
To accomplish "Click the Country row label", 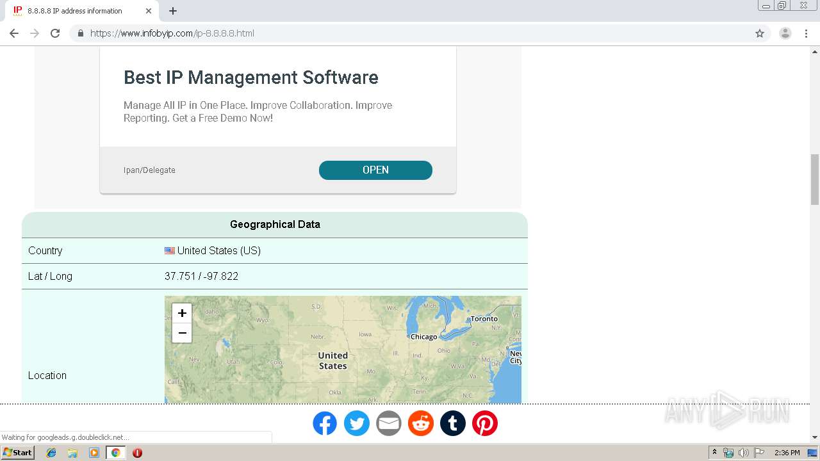I will click(x=45, y=251).
